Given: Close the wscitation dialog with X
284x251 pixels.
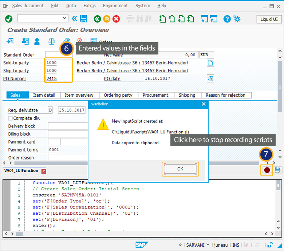Looking at the screenshot, I should click(x=204, y=104).
